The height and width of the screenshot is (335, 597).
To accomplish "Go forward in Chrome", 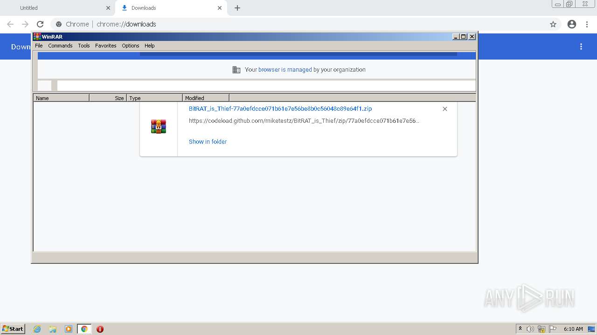I will pyautogui.click(x=25, y=24).
